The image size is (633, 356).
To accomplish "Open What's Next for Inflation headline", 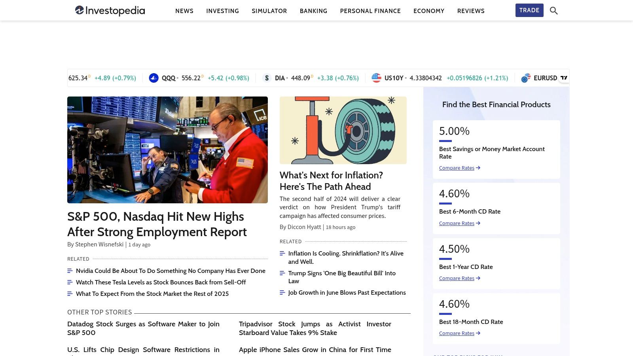I will pyautogui.click(x=331, y=181).
